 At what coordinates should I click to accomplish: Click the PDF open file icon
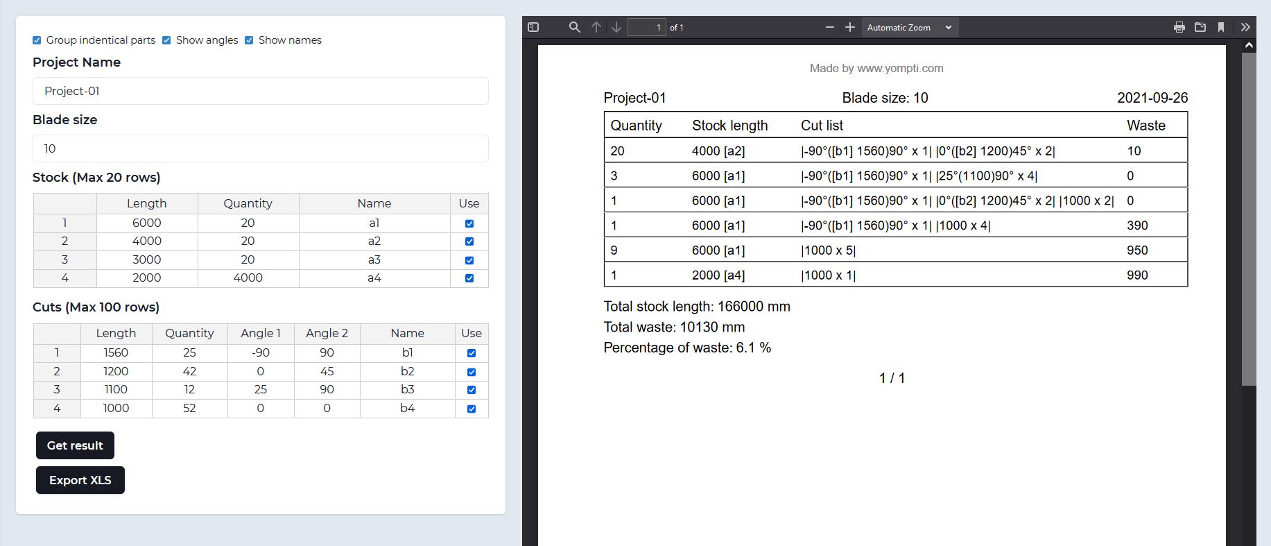[x=1200, y=27]
